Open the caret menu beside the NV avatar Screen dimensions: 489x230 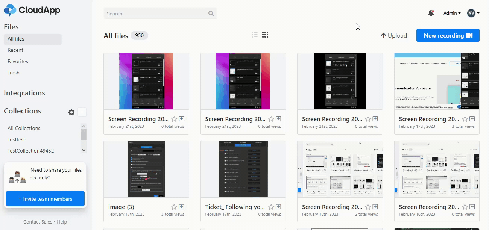coord(478,13)
